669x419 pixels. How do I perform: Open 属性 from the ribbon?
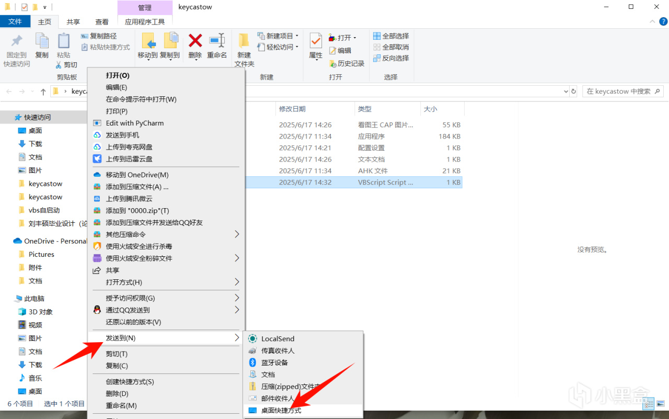pos(316,46)
